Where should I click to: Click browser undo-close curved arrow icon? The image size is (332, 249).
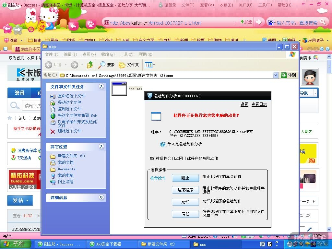click(x=74, y=26)
